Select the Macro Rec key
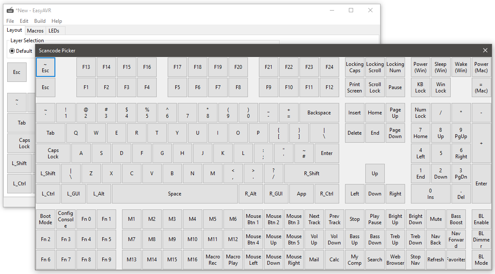 tap(213, 260)
